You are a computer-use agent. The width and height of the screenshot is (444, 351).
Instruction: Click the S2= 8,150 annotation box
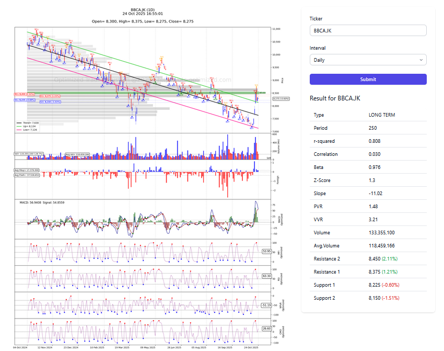[x=50, y=102]
